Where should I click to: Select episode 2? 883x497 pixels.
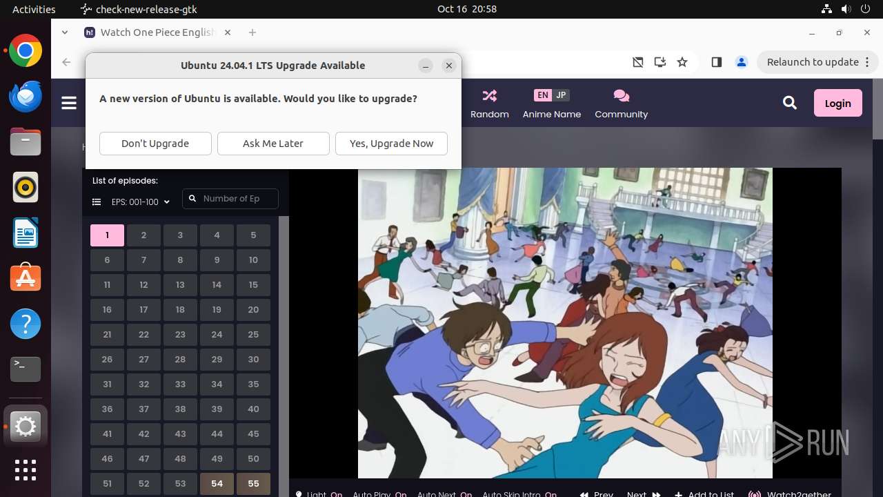[x=143, y=235]
